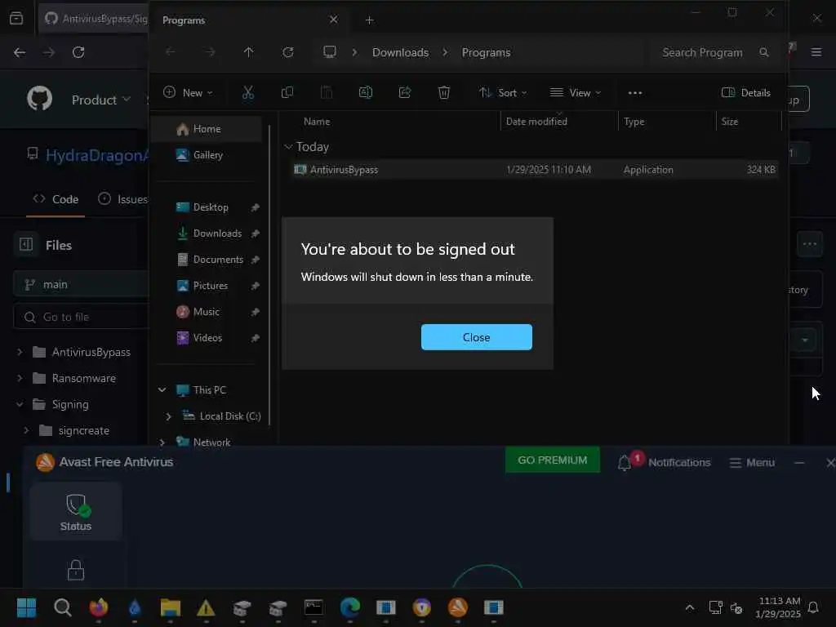Open the Windows Start menu
Screen dimensions: 836x627
tap(26, 607)
